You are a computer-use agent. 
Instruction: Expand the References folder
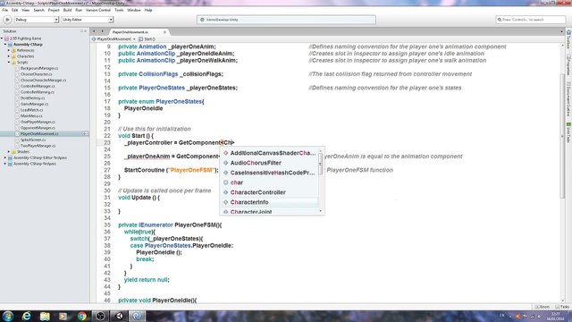[x=9, y=50]
